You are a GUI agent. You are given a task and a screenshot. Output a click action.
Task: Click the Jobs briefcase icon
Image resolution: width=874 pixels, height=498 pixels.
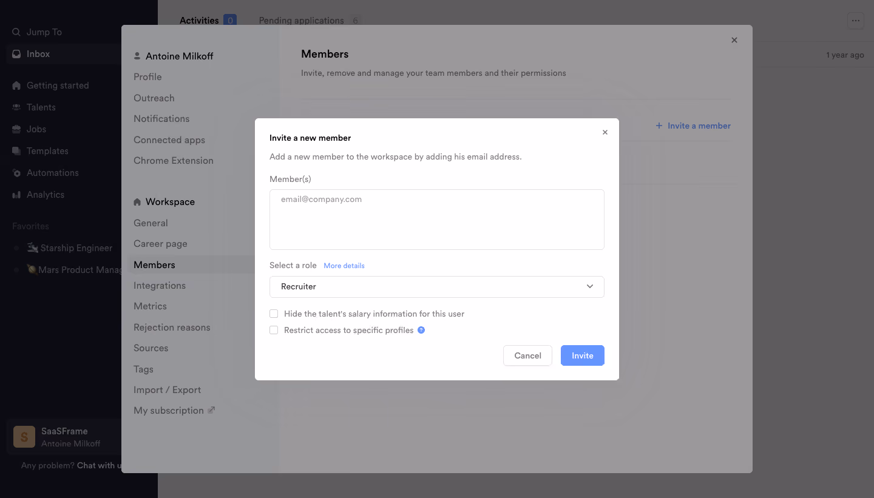tap(16, 129)
